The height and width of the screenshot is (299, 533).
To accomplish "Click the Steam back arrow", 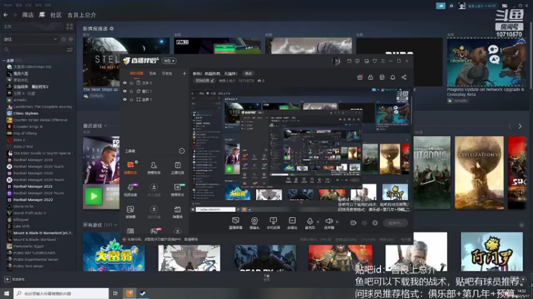I will (5, 15).
